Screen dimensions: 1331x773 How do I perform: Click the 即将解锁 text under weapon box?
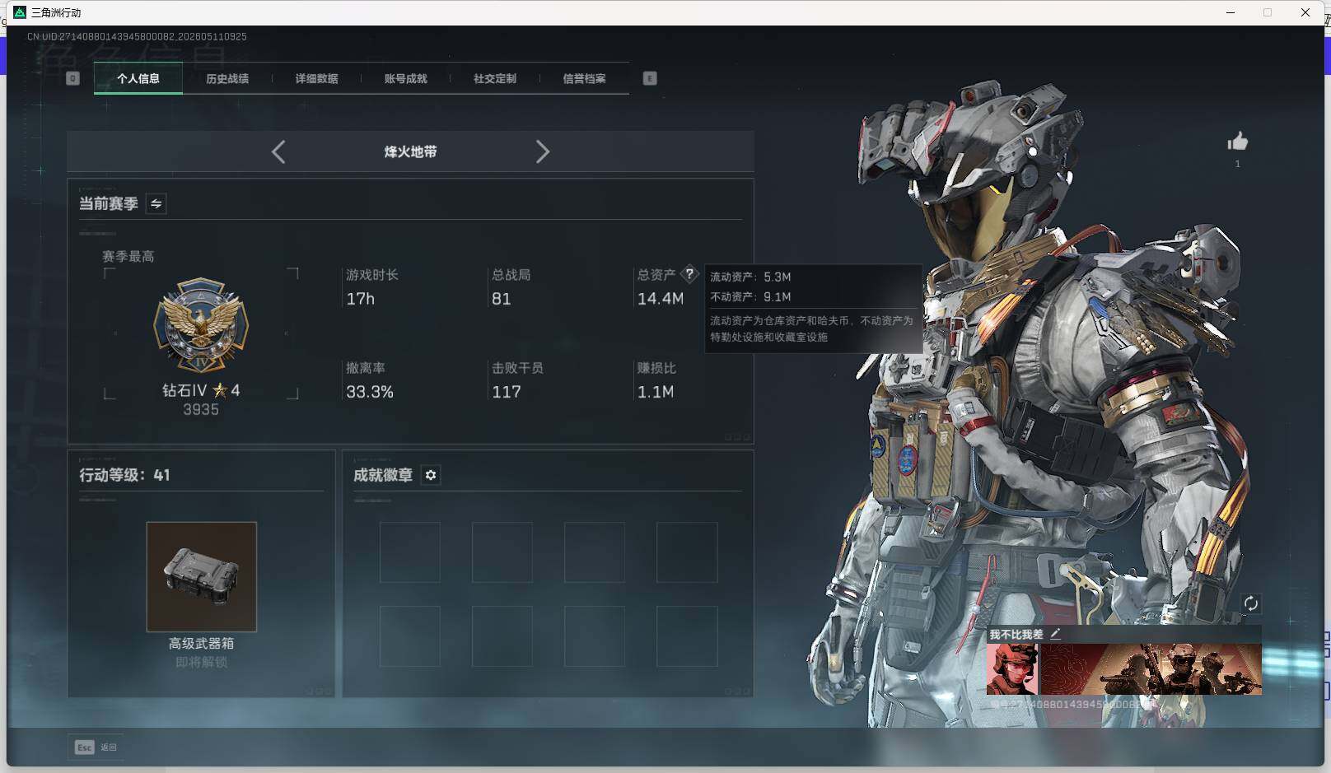[x=202, y=663]
